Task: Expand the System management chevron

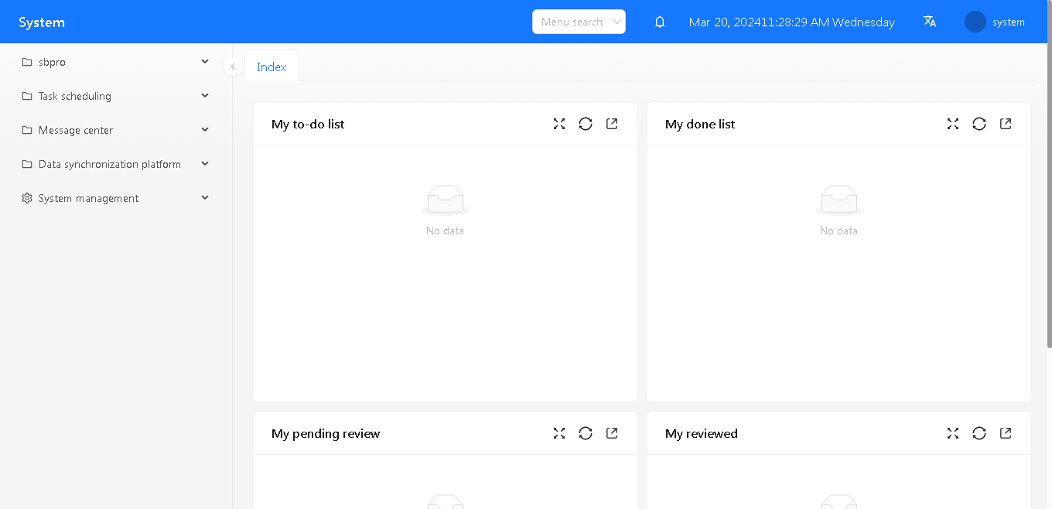Action: click(x=205, y=197)
